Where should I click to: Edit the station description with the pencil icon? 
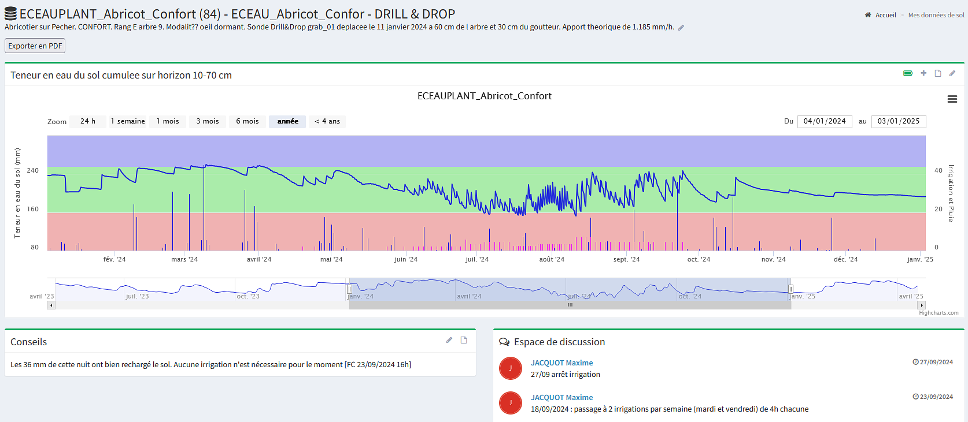point(681,28)
